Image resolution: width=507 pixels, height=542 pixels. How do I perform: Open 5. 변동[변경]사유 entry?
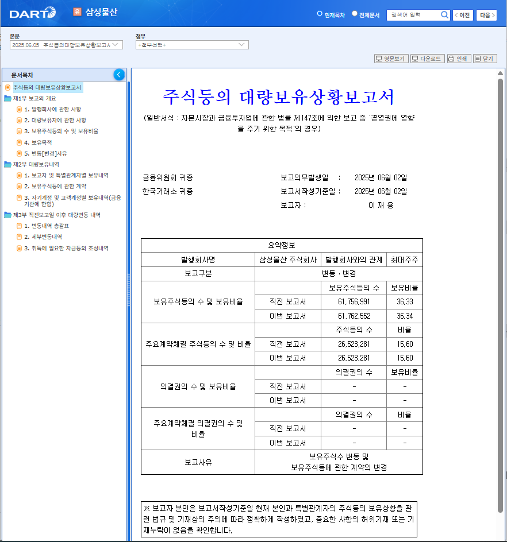pos(45,153)
